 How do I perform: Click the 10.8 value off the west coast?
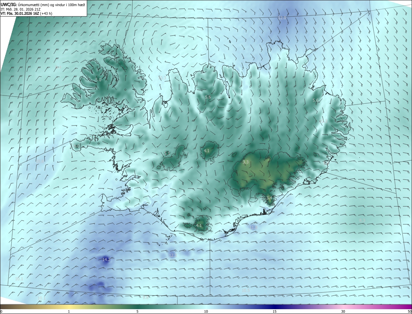40,161
